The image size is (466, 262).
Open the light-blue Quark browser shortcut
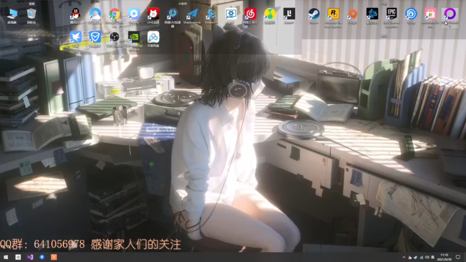pyautogui.click(x=134, y=16)
